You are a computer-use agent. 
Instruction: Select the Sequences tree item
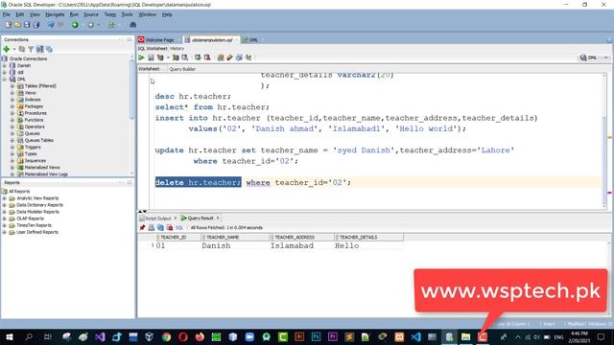point(35,161)
